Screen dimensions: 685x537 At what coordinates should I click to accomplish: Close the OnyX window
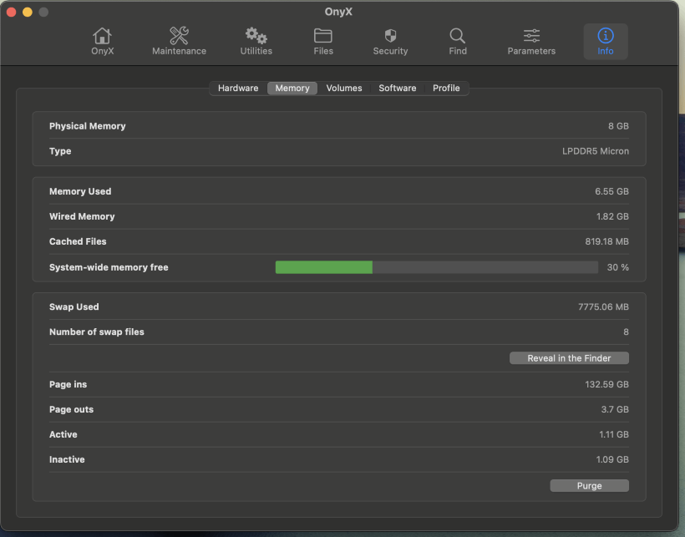coord(12,12)
